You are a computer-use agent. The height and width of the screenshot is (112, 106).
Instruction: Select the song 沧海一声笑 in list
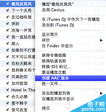[17, 30]
